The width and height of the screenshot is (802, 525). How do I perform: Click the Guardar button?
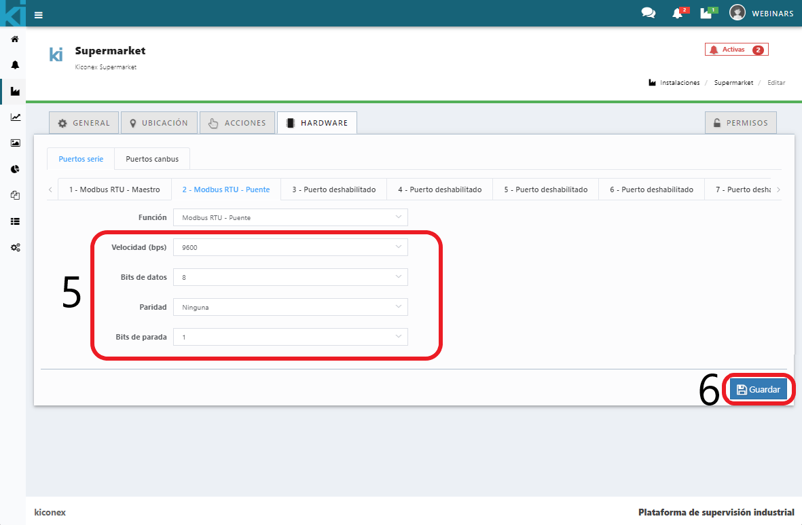tap(759, 390)
